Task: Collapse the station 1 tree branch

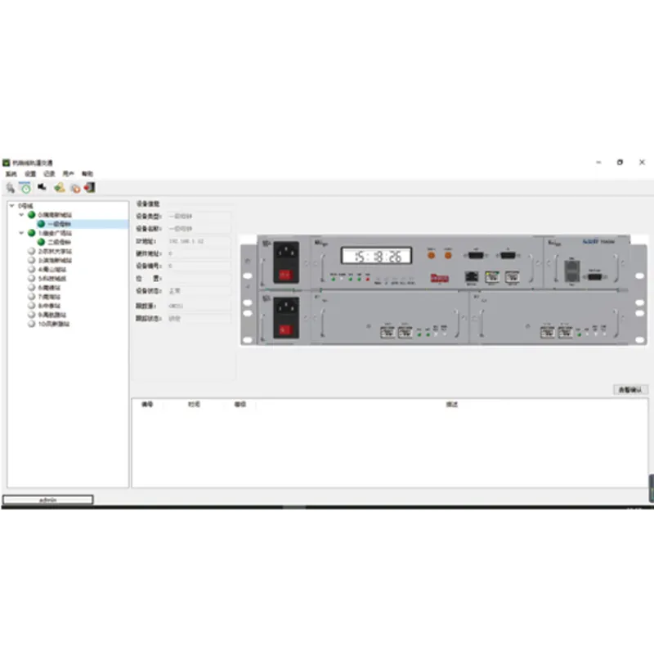Action: 21,233
